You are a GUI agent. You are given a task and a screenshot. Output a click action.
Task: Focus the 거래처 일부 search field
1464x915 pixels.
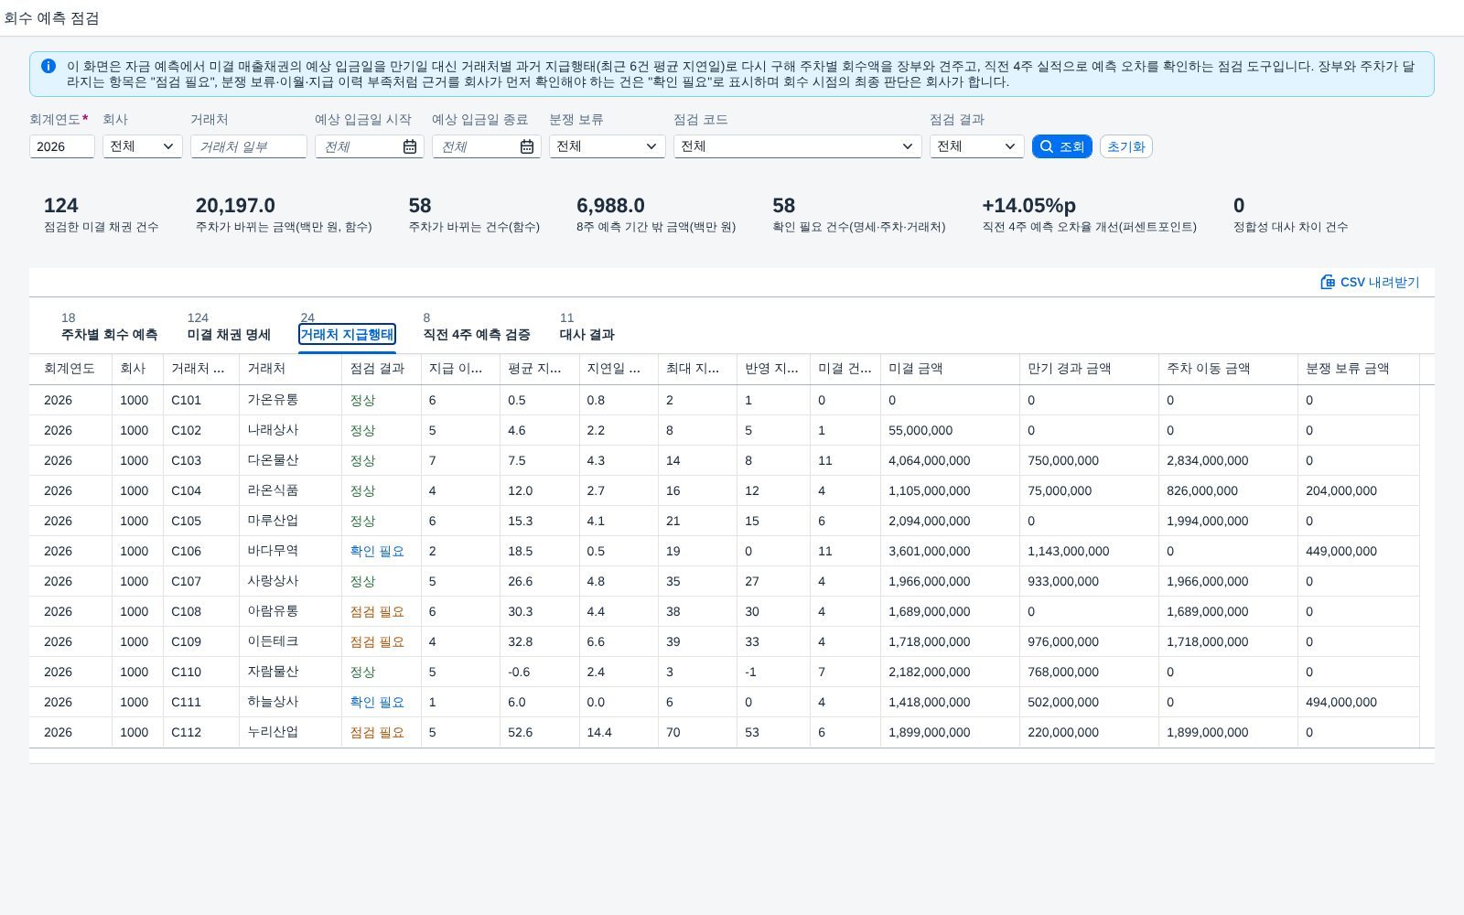pos(249,146)
